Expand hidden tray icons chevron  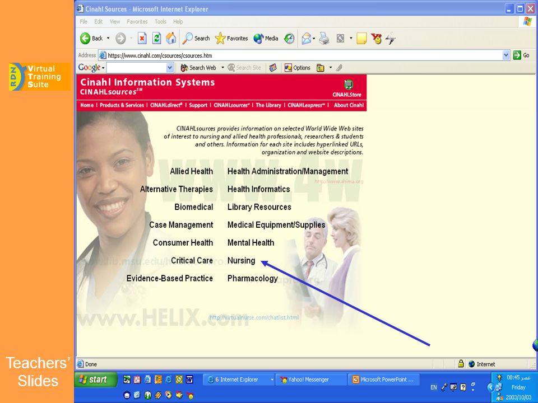(x=491, y=387)
